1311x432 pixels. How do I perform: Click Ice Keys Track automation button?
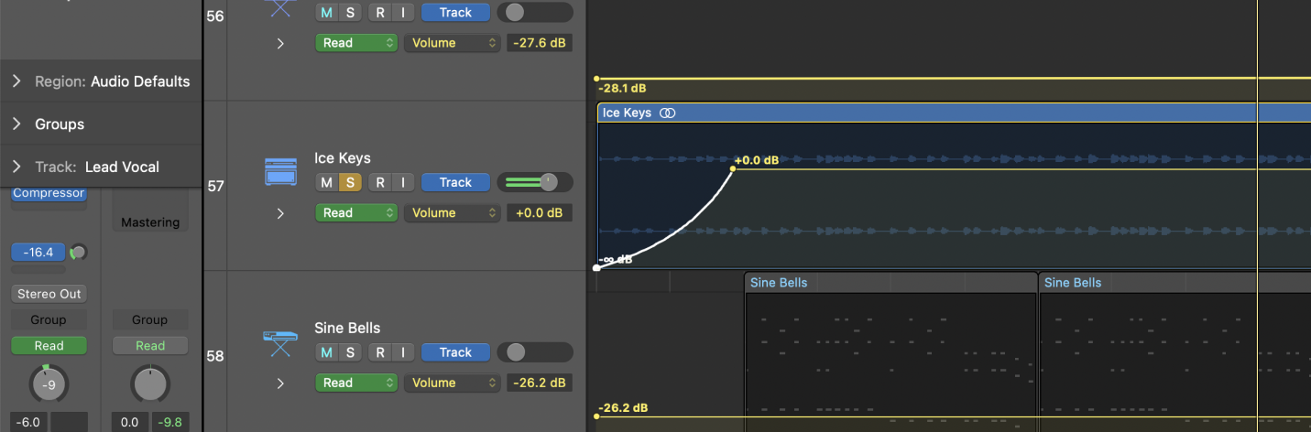point(455,182)
